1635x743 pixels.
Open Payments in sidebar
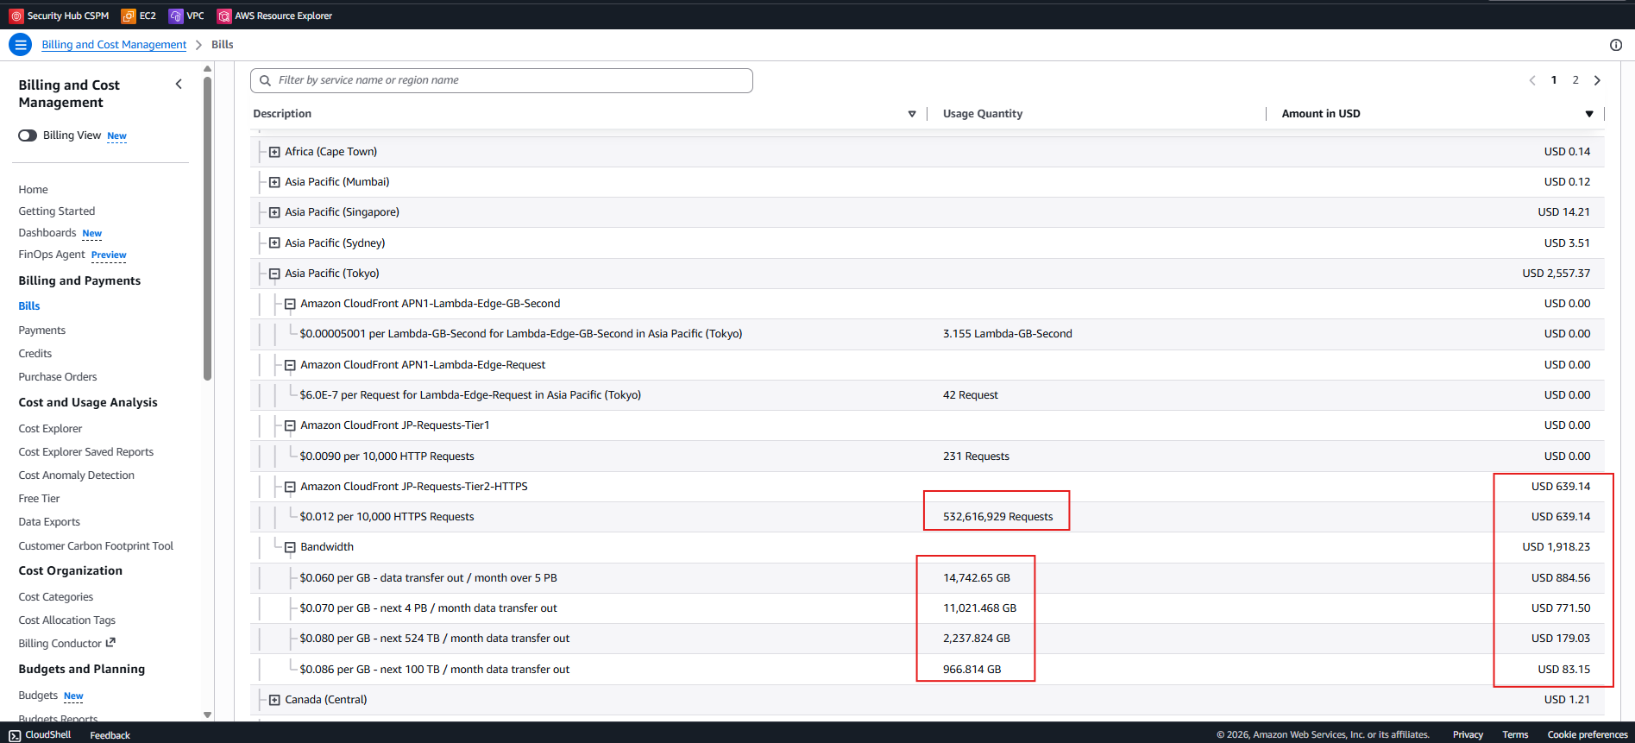(42, 331)
